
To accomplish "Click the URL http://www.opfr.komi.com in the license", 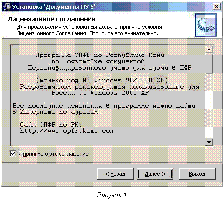I will point(67,131).
